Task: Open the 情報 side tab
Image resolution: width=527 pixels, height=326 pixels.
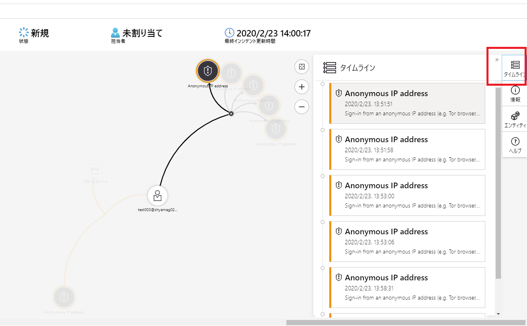Action: click(x=515, y=94)
